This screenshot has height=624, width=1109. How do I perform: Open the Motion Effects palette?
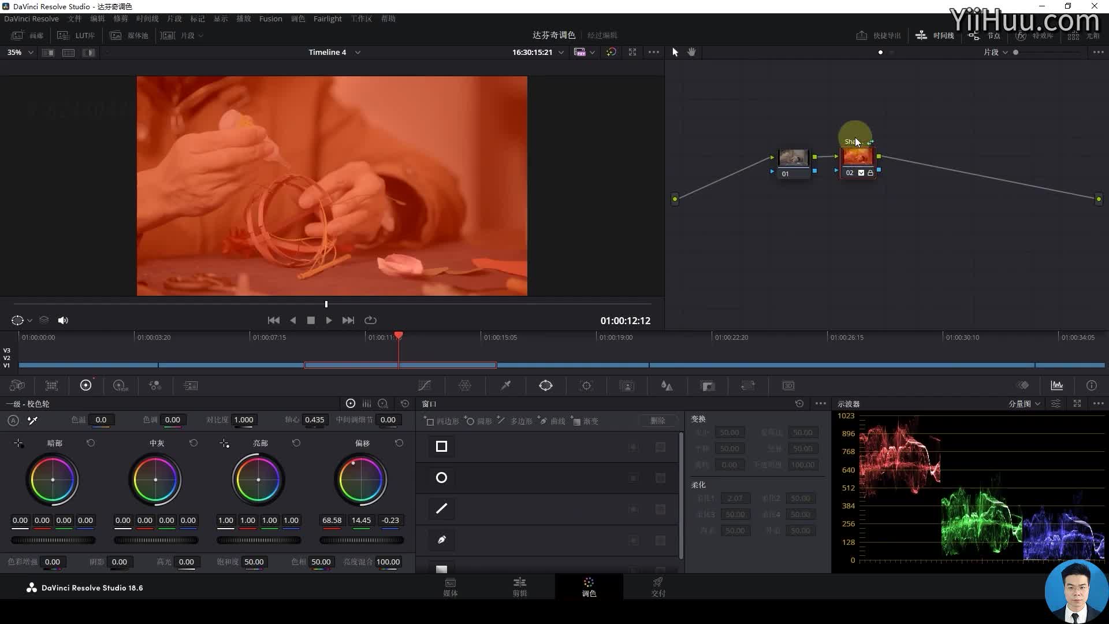[x=190, y=385]
